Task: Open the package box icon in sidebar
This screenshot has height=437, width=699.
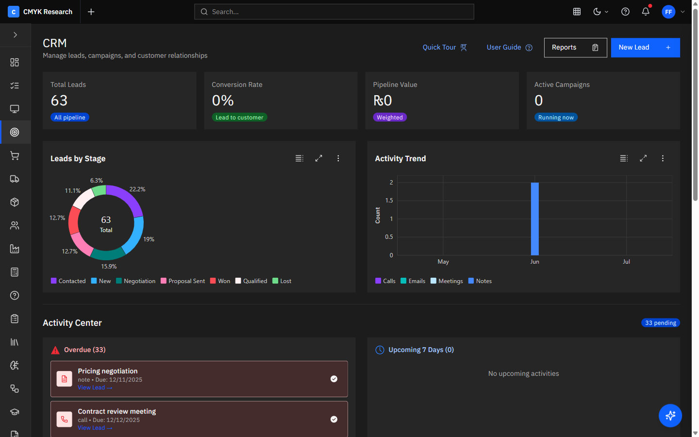Action: point(15,202)
